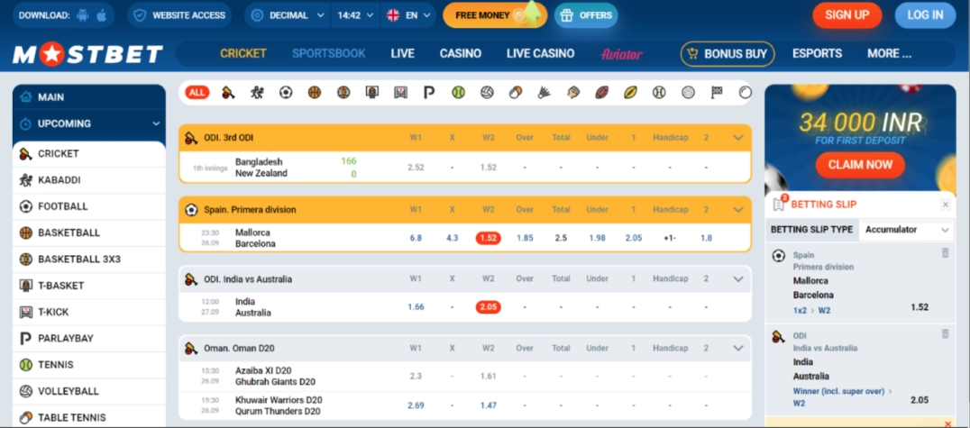Click the WEBSITE ACCESS button
The height and width of the screenshot is (428, 970).
click(x=179, y=15)
